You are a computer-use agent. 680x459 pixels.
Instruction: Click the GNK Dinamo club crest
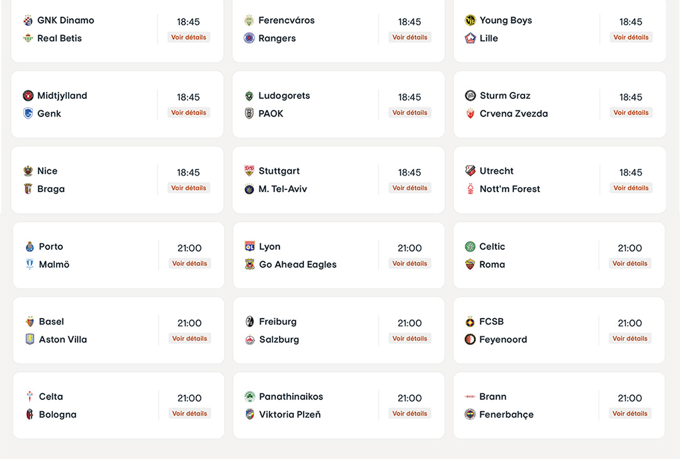coord(28,20)
